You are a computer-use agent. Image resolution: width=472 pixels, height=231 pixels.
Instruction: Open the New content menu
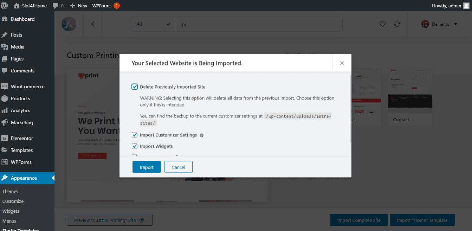78,6
